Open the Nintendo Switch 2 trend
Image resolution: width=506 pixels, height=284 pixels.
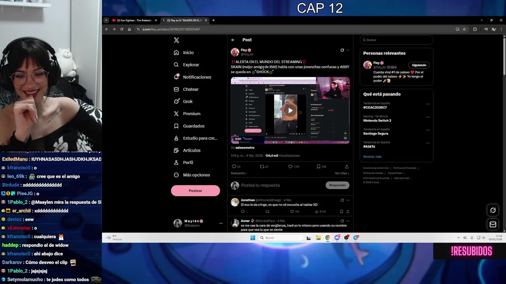[377, 121]
